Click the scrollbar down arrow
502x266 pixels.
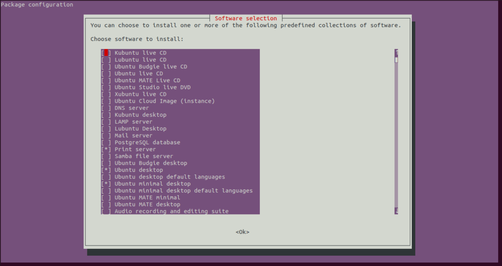(x=396, y=211)
